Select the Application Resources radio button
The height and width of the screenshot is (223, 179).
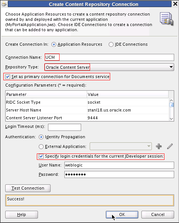[54, 45]
